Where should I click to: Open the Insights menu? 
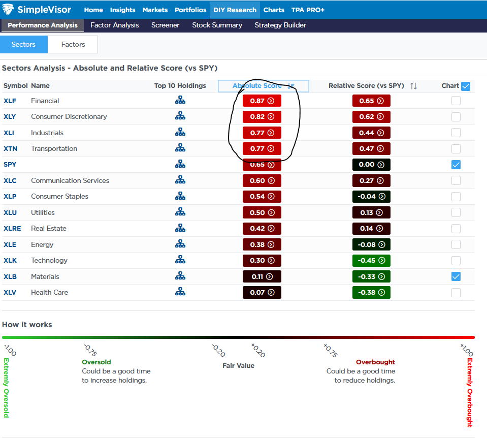122,10
